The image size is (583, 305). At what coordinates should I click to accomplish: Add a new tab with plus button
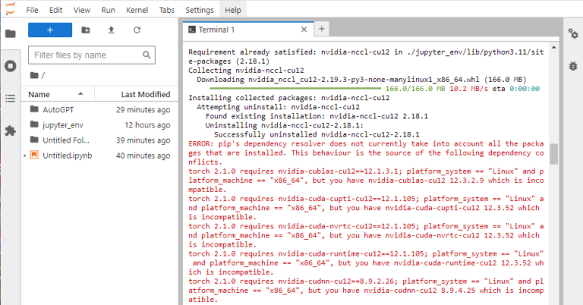[321, 29]
